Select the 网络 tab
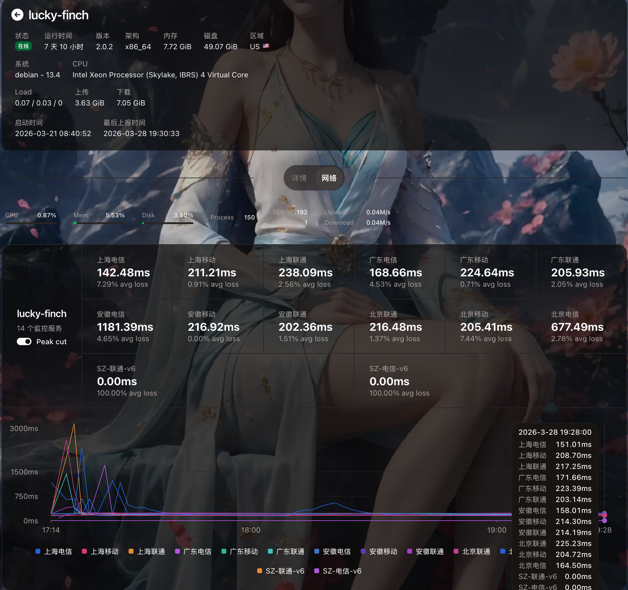The height and width of the screenshot is (590, 628). [329, 178]
